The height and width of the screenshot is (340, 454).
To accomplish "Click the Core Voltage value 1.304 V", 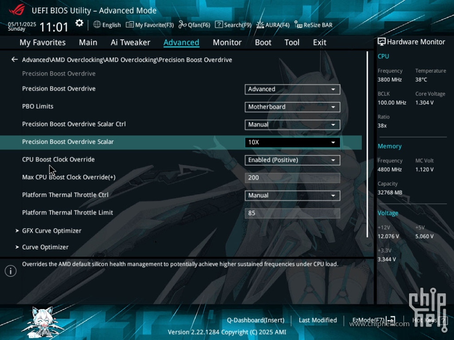I will pyautogui.click(x=424, y=103).
